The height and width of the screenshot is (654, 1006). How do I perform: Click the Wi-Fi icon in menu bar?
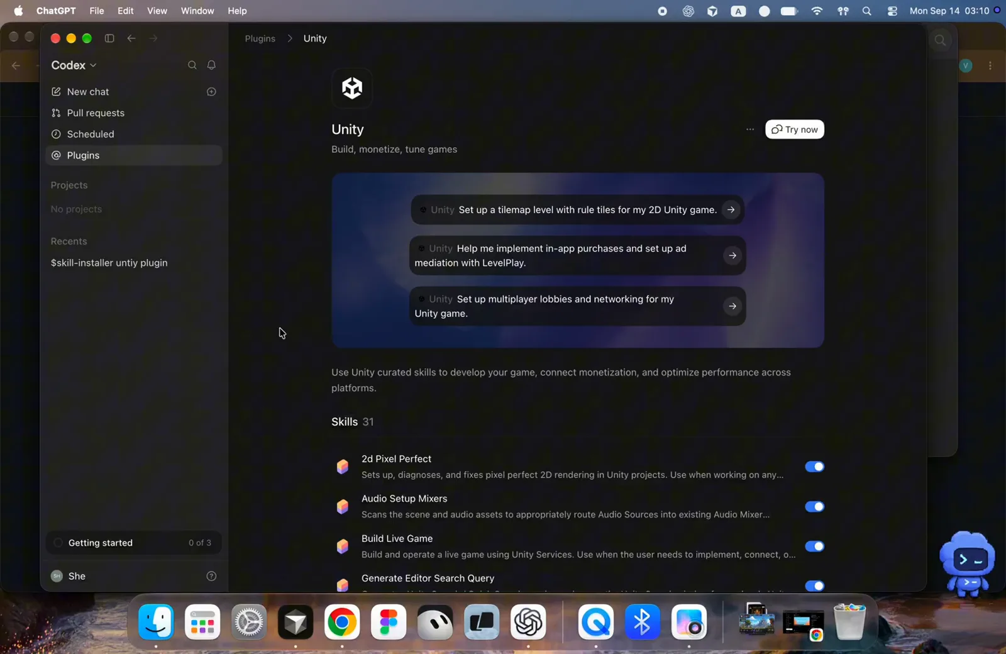tap(817, 11)
